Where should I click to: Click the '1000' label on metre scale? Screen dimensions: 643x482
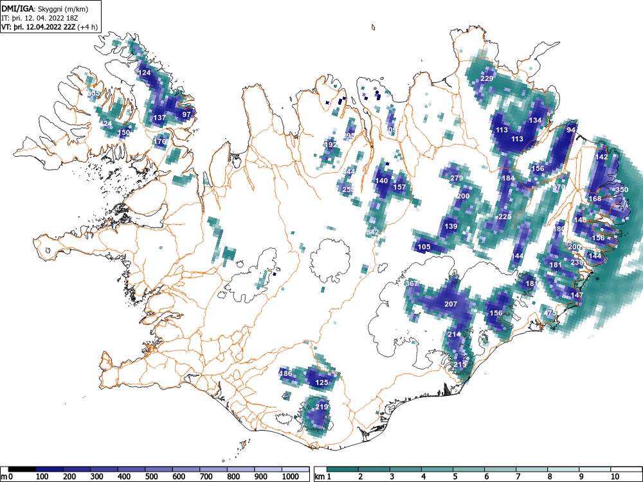tap(291, 477)
